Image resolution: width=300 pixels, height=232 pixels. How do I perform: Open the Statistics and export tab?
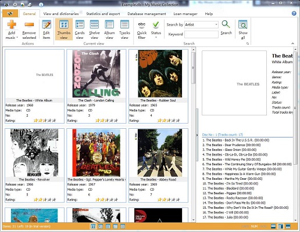[x=103, y=14]
